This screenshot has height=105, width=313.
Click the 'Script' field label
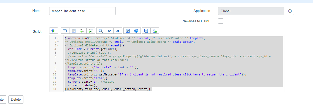pyautogui.click(x=37, y=31)
